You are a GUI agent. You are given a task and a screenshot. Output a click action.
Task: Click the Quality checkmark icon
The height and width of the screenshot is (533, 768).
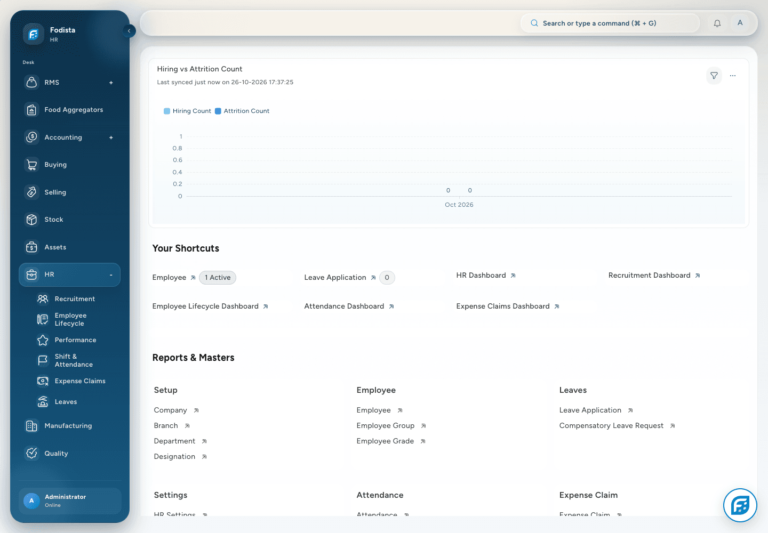coord(32,454)
